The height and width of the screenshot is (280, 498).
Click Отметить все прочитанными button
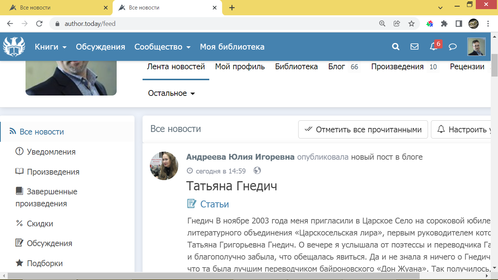click(363, 129)
